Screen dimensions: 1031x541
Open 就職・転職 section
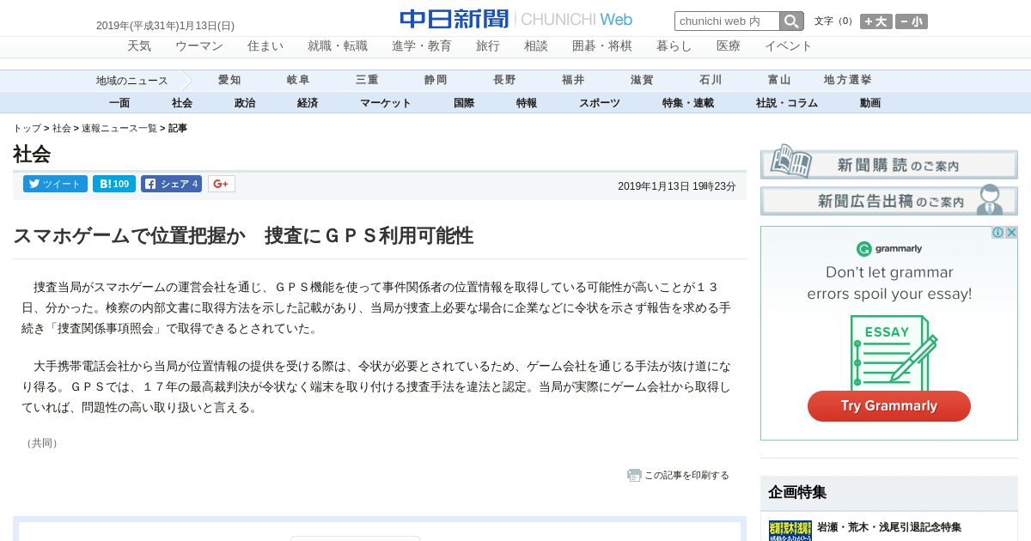point(338,46)
